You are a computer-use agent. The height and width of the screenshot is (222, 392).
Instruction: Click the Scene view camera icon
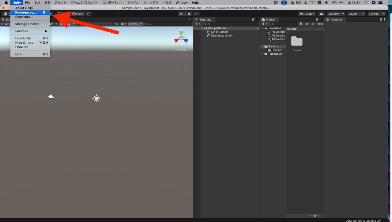pos(122,24)
